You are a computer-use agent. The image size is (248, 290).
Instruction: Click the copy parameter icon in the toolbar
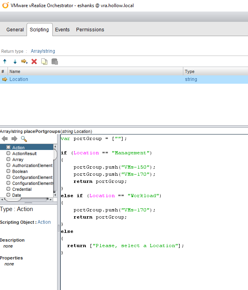point(44,61)
